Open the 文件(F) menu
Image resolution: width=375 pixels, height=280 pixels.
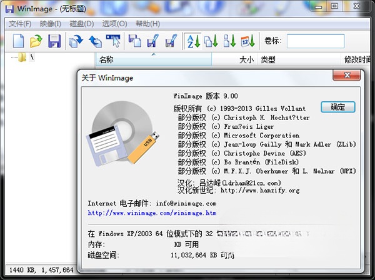coord(20,24)
